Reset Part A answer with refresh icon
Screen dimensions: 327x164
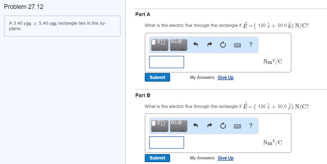pos(223,45)
